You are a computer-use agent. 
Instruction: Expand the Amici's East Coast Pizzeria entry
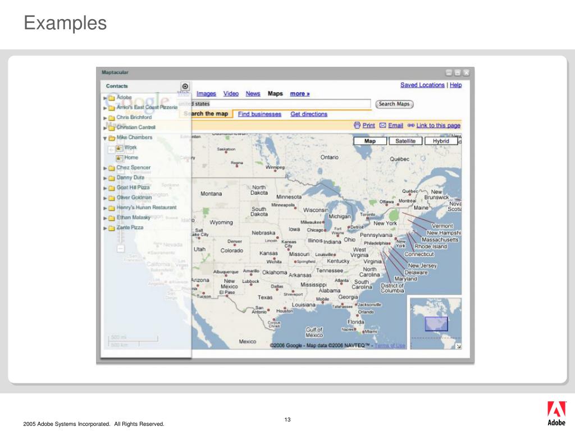click(x=105, y=108)
